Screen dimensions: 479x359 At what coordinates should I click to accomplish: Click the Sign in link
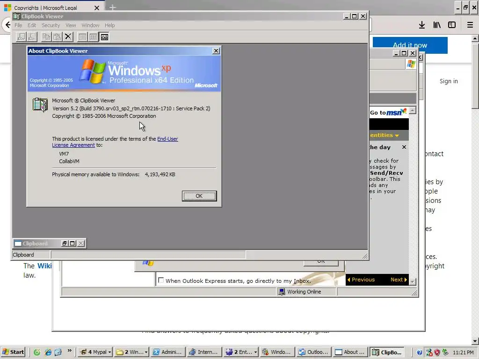(x=449, y=81)
